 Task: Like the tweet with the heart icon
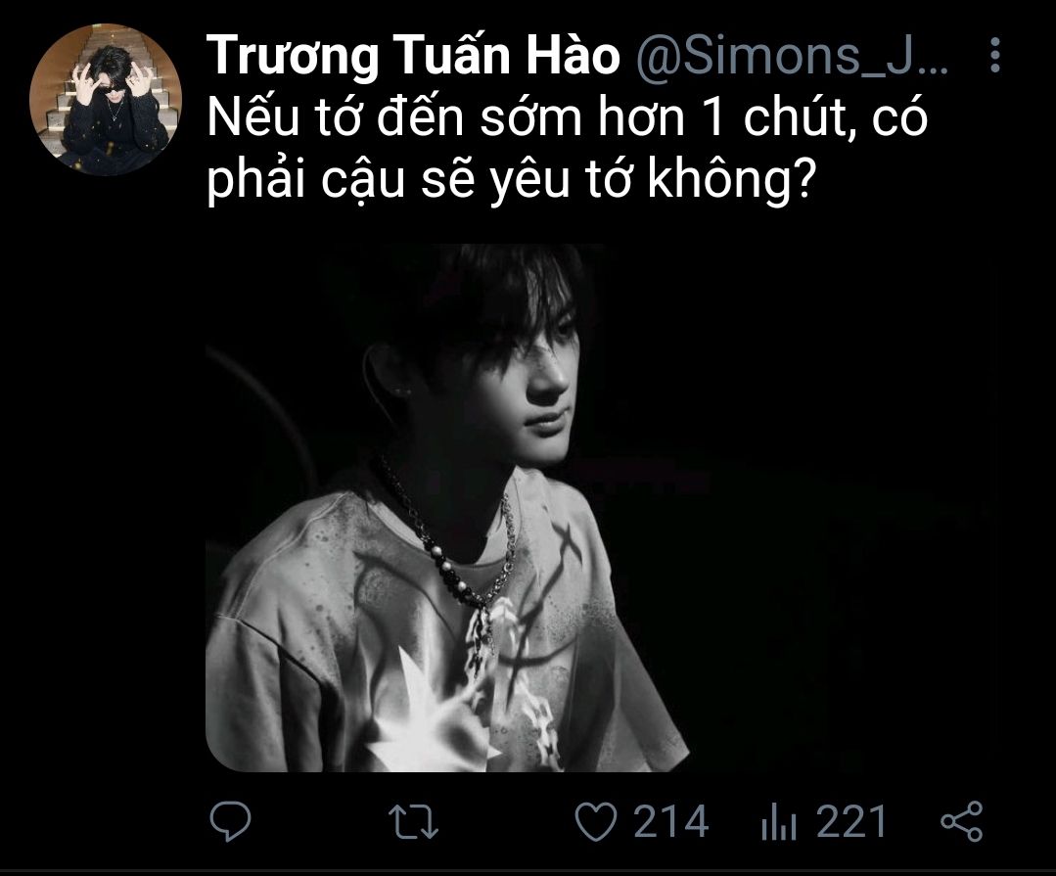tap(595, 821)
